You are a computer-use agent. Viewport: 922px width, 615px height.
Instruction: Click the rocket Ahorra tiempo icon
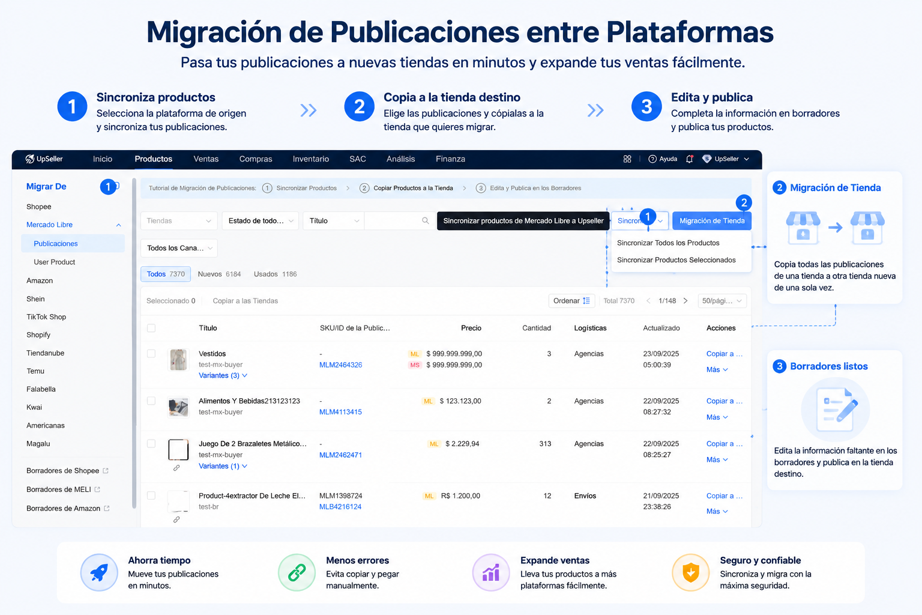(99, 572)
